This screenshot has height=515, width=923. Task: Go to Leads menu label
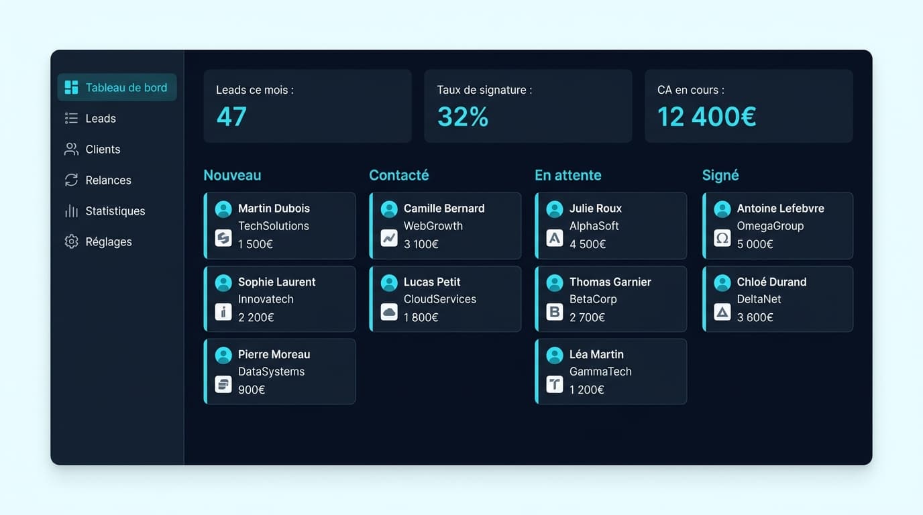[x=101, y=119]
